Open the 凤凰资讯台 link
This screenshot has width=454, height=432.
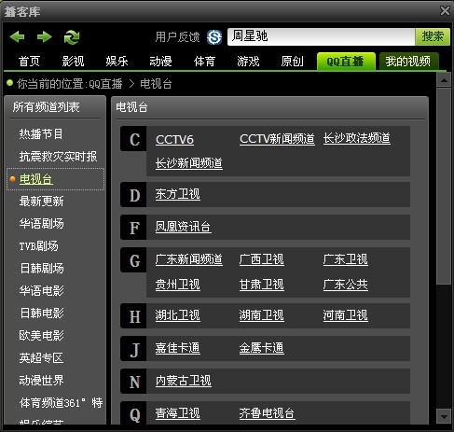[x=184, y=227]
